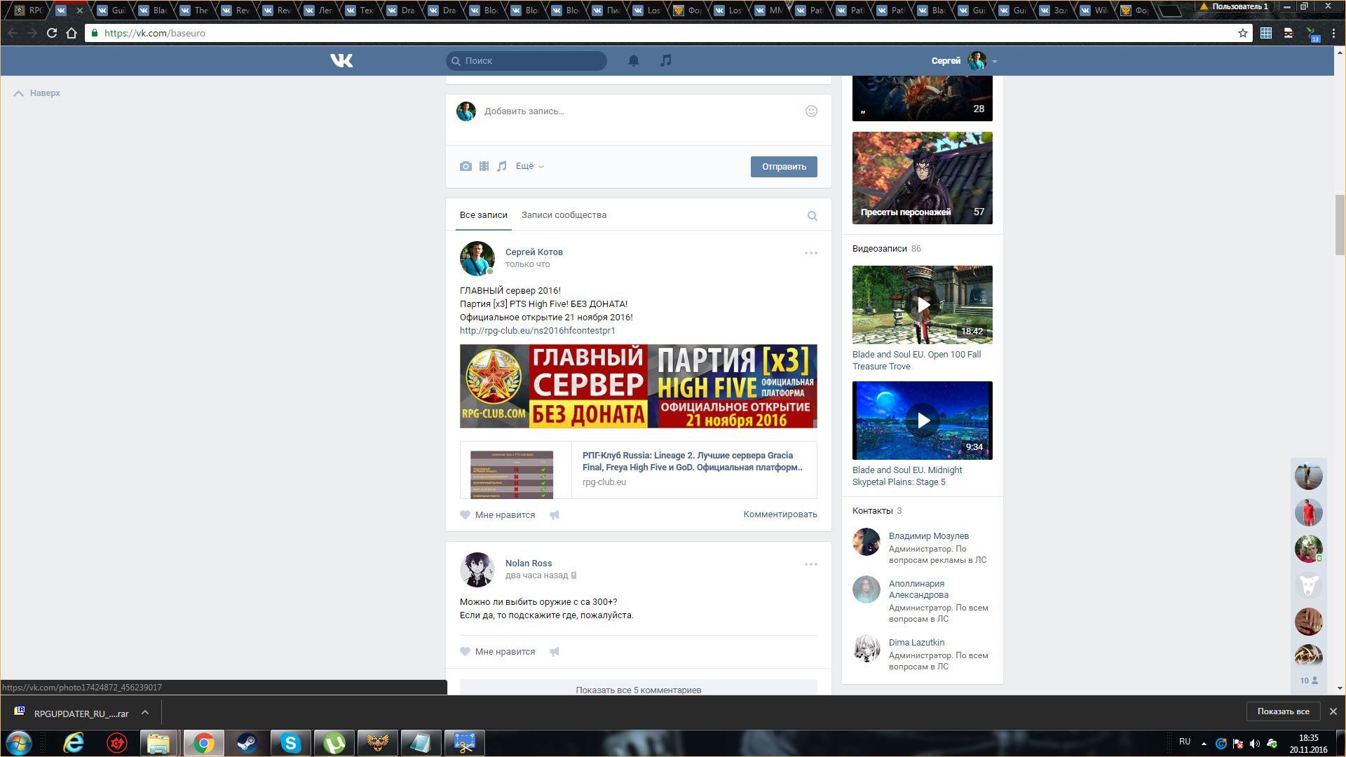Share Nolan Ross post via megaphone icon
Screen dimensions: 1346x757
(555, 652)
